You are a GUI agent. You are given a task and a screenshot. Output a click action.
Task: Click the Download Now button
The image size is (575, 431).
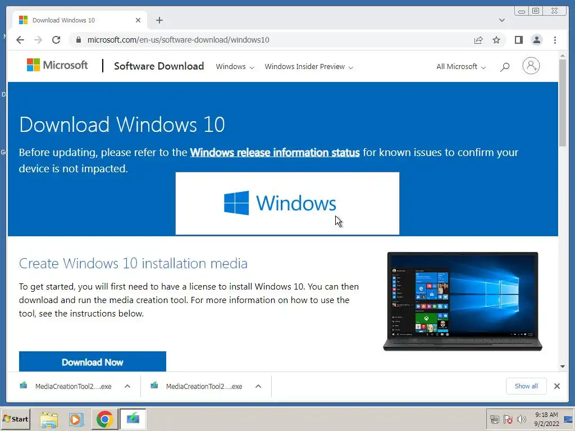(93, 361)
